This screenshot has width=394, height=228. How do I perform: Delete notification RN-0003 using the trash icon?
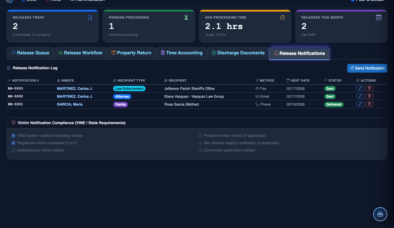(x=370, y=88)
